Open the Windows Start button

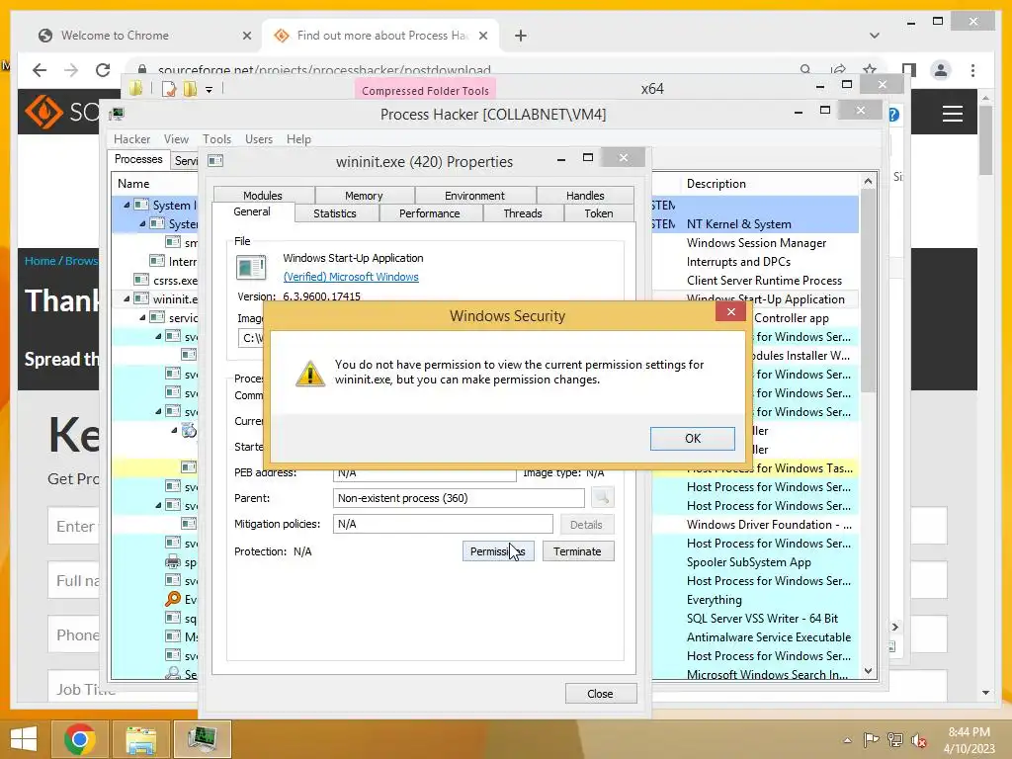pos(24,739)
